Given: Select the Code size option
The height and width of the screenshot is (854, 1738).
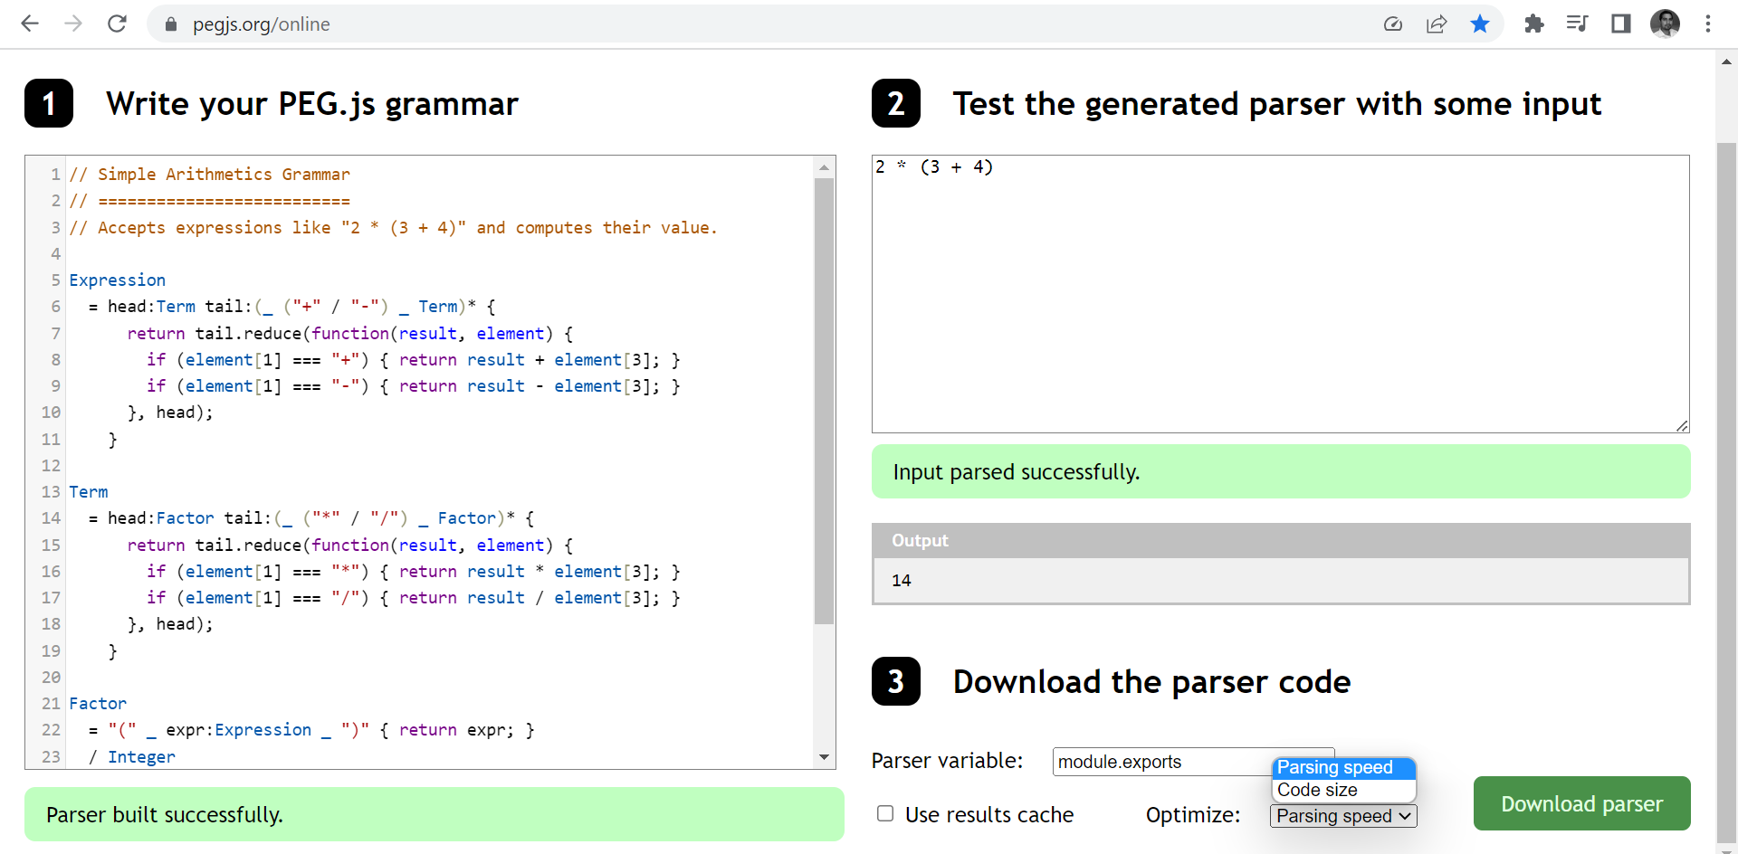Looking at the screenshot, I should click(1317, 790).
